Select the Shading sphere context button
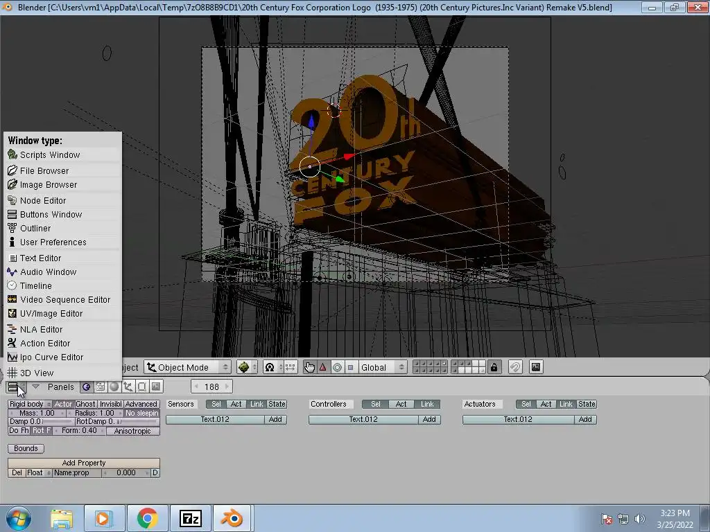The width and height of the screenshot is (710, 532). click(114, 387)
